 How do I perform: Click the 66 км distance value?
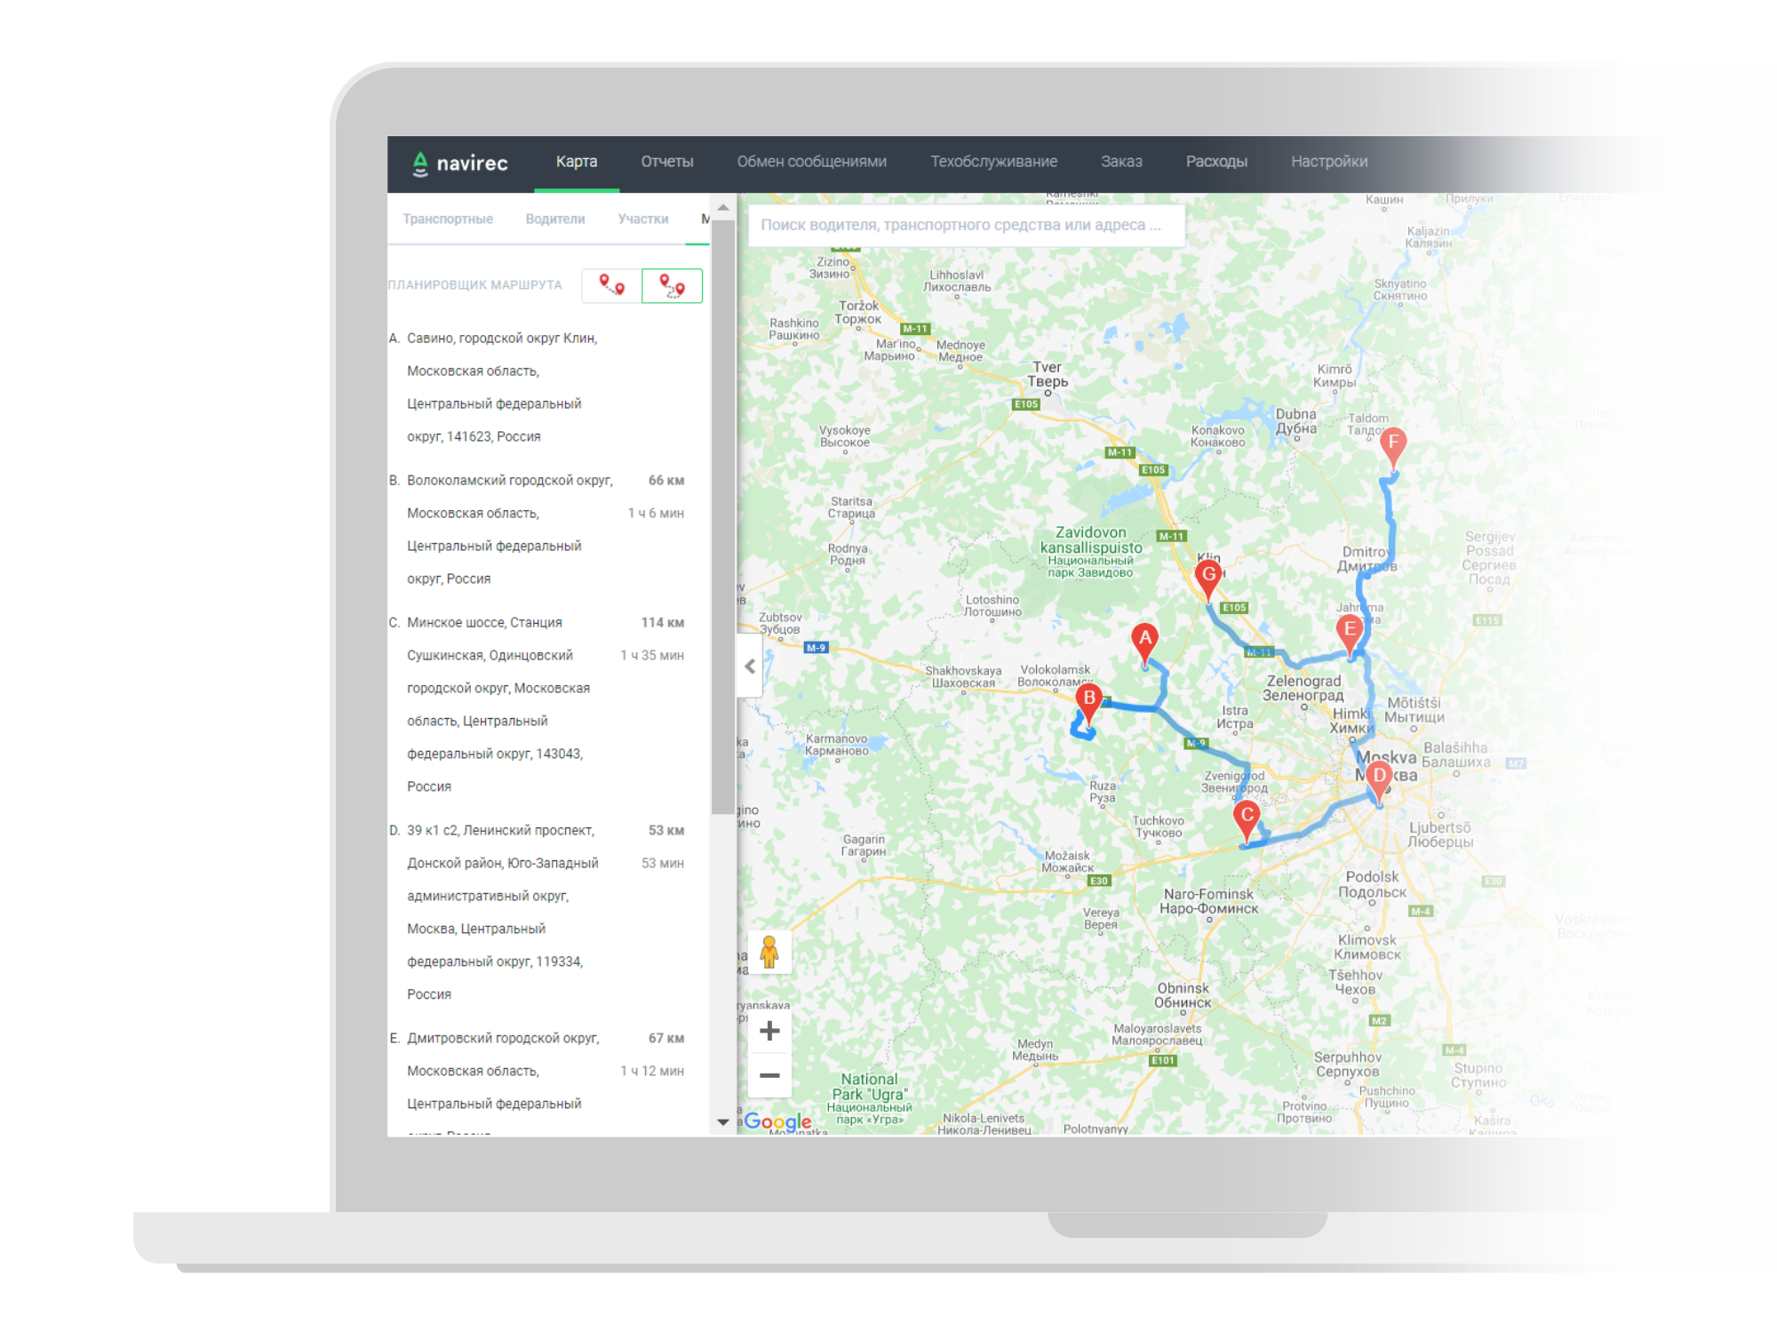pyautogui.click(x=665, y=481)
